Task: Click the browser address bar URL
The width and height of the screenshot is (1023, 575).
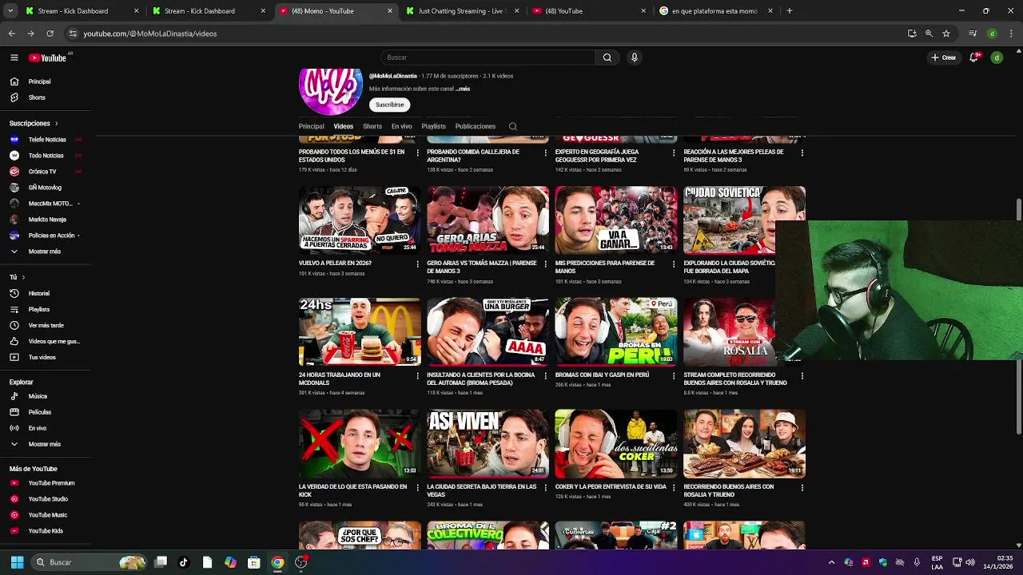Action: coord(150,34)
